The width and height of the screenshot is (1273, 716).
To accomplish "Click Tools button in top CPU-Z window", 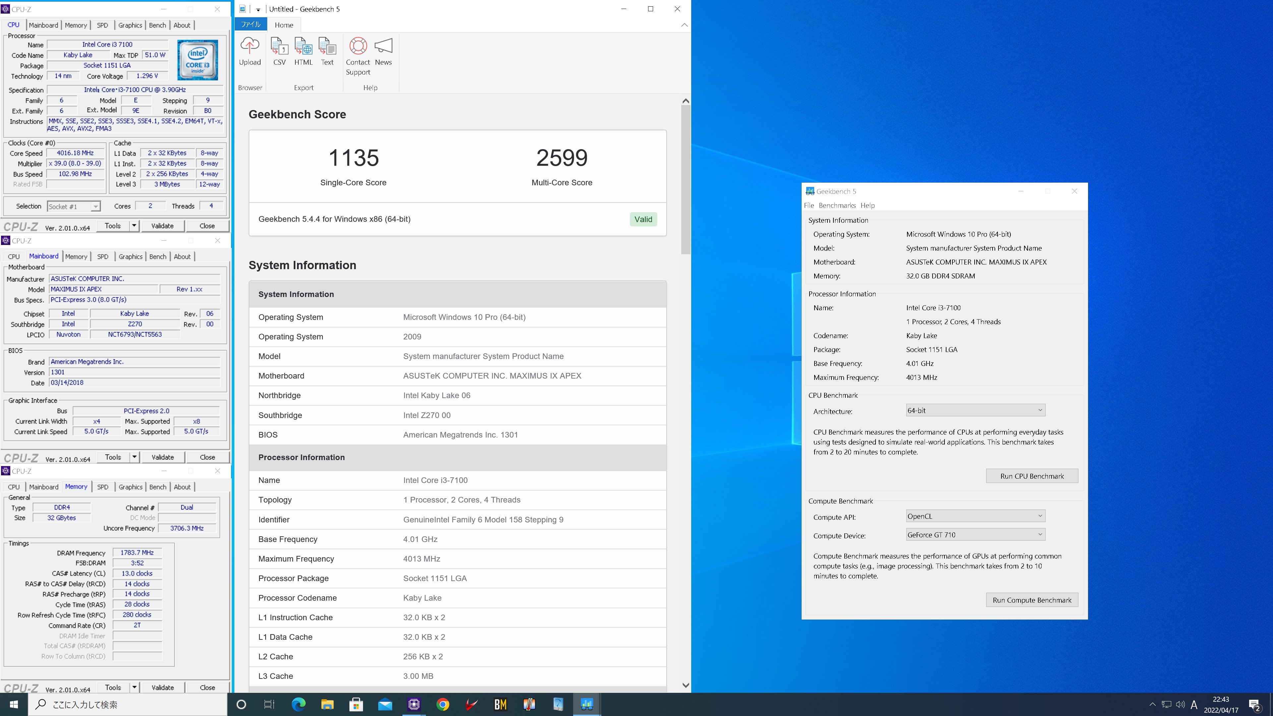I will (113, 226).
